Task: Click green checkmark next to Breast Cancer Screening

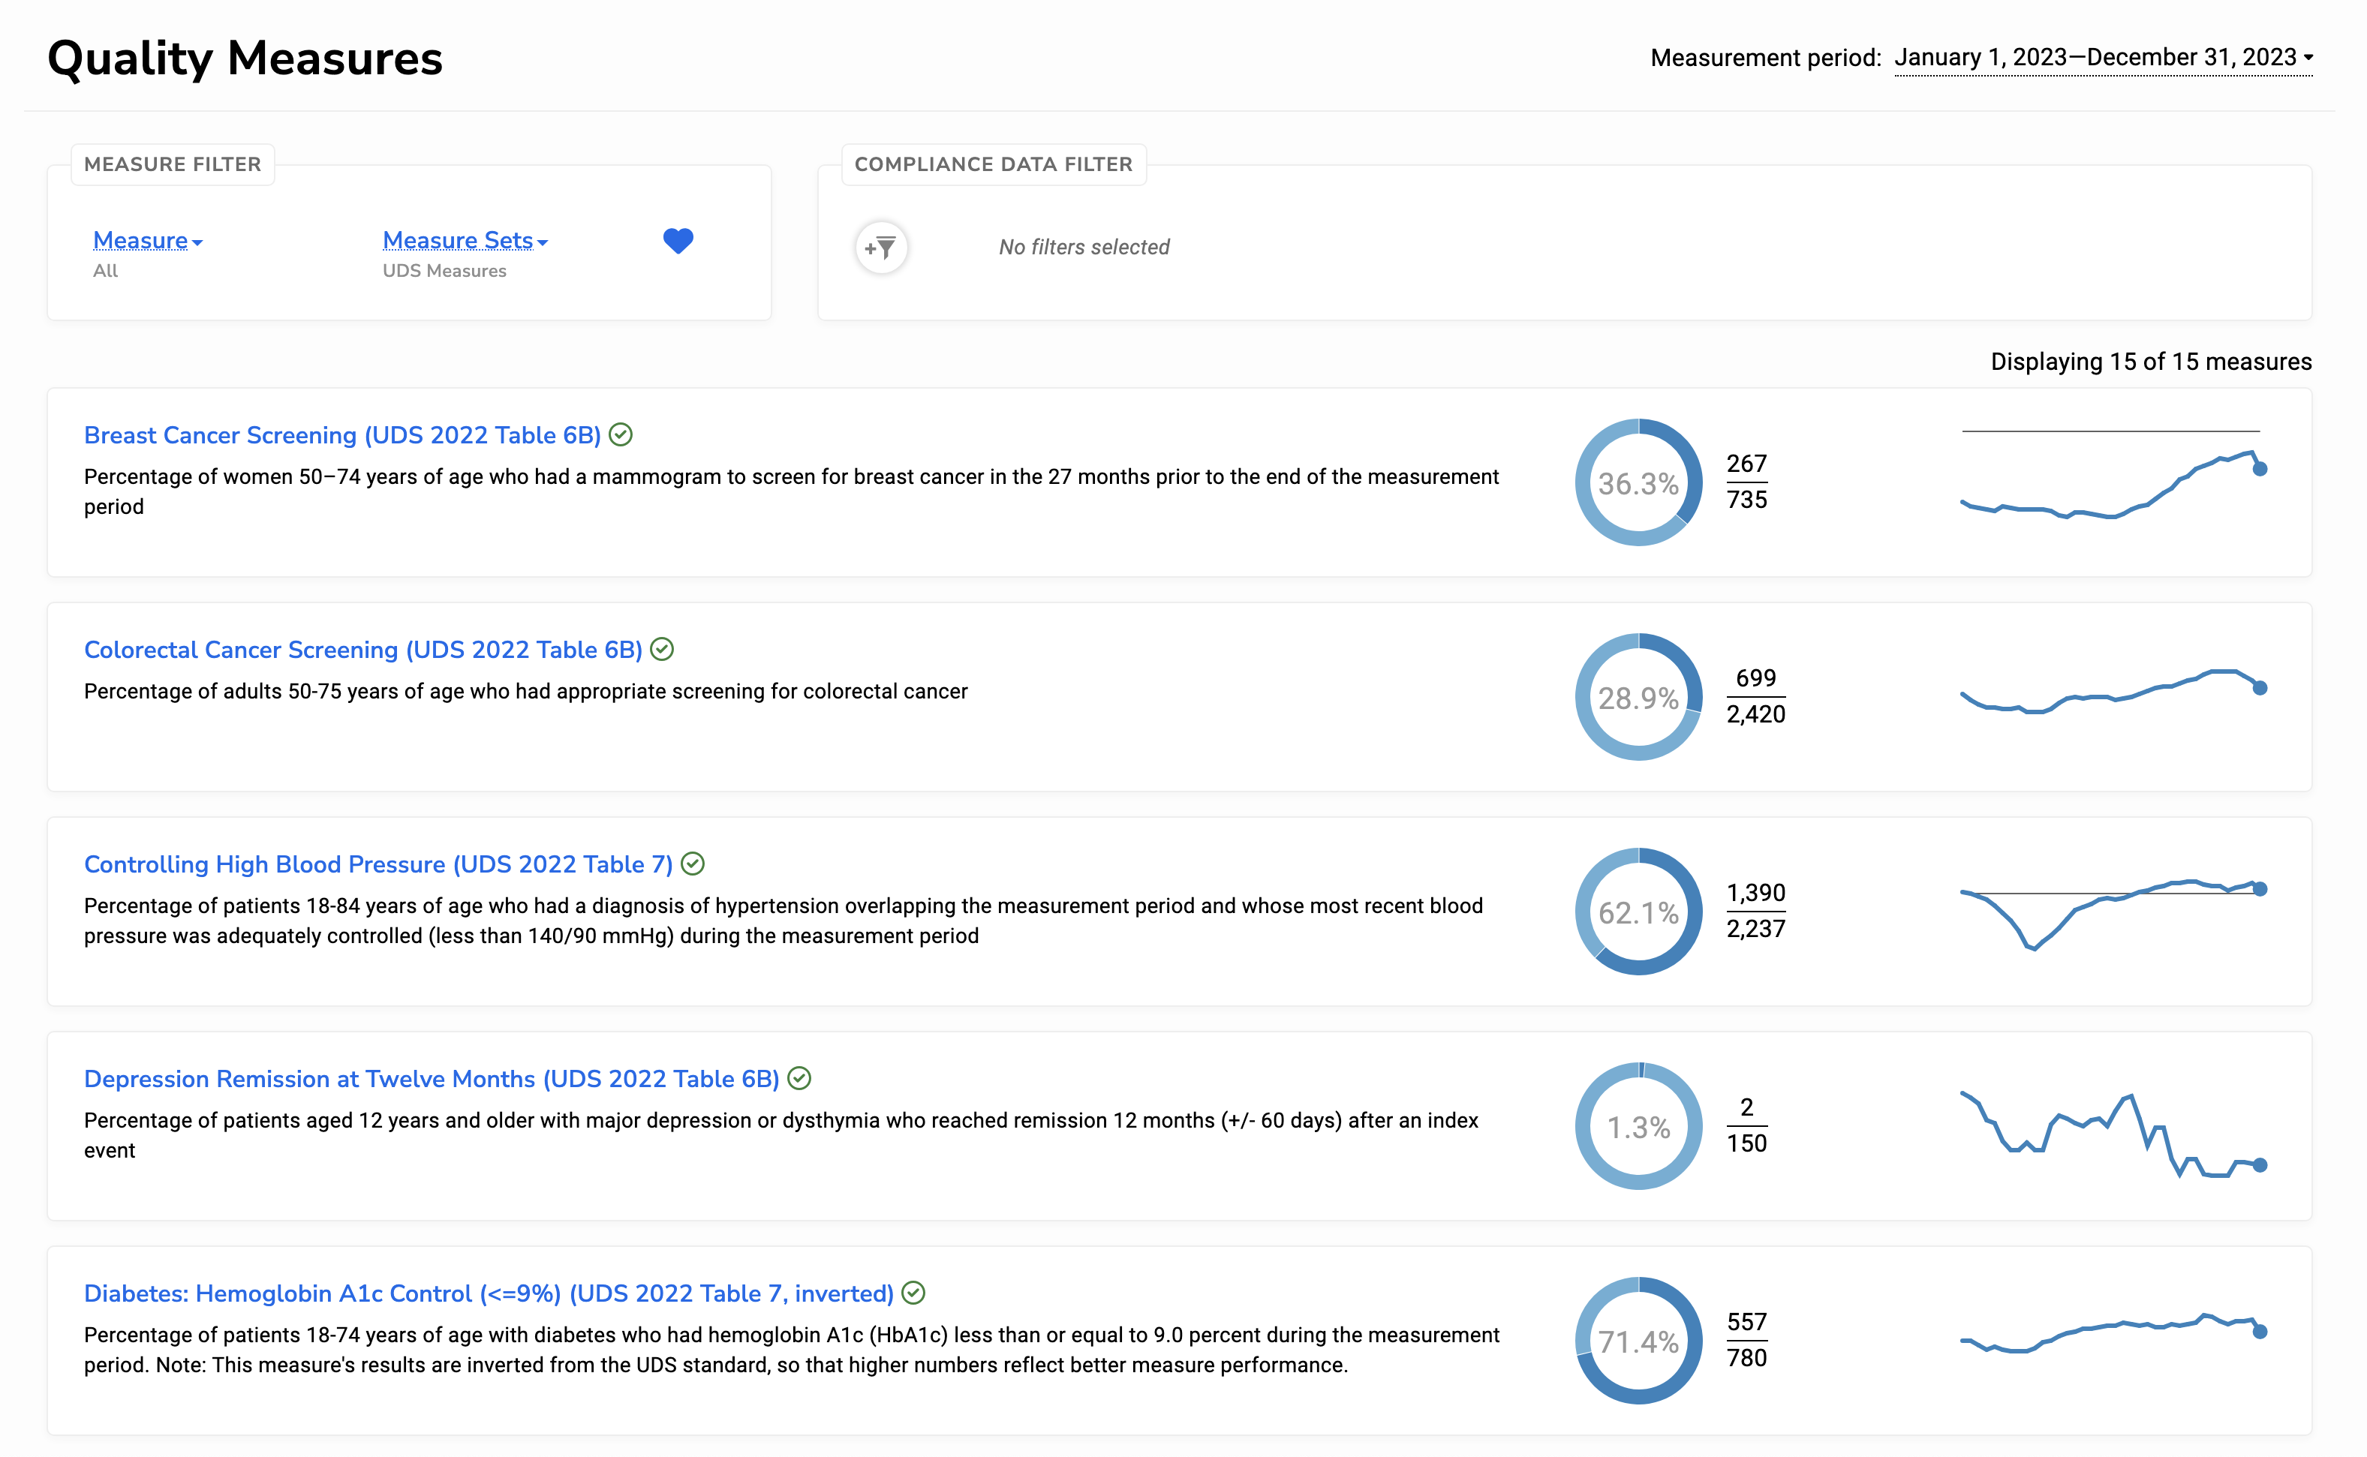Action: pyautogui.click(x=621, y=434)
